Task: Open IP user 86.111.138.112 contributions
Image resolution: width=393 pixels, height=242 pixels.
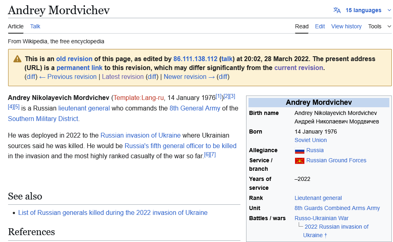Action: [x=195, y=59]
